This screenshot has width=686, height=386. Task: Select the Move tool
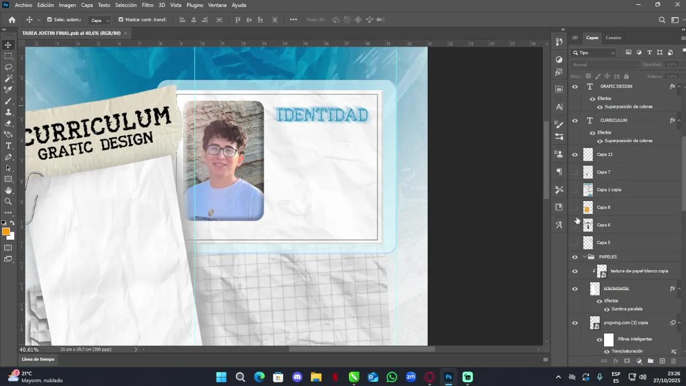(x=8, y=44)
